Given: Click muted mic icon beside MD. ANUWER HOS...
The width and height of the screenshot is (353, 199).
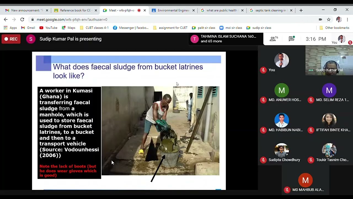Looking at the screenshot, I should (263, 100).
